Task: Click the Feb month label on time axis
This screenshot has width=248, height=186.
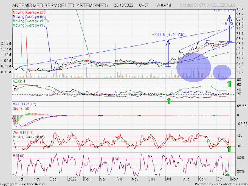Action: point(87,179)
